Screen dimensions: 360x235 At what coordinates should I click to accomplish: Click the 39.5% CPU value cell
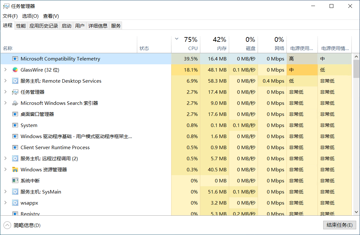[x=186, y=59]
